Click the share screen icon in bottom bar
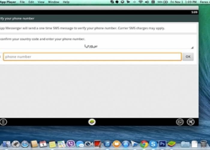The image size is (210, 150). 180,122
